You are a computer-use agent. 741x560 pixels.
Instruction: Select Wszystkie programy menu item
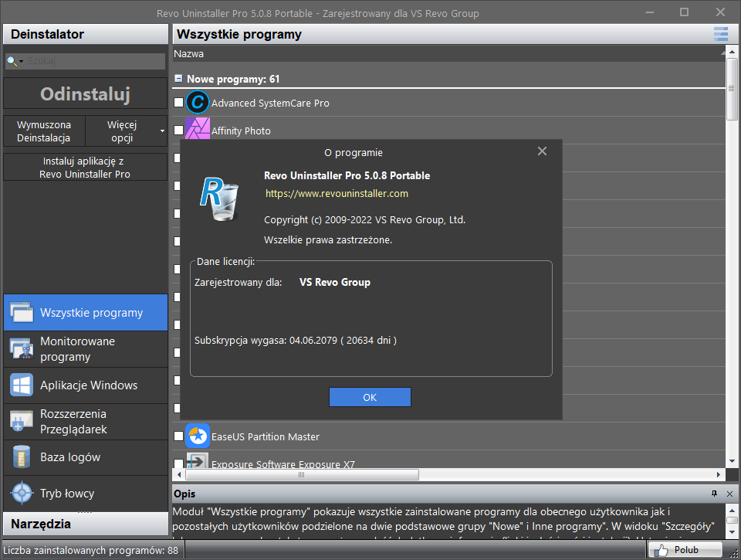click(86, 313)
